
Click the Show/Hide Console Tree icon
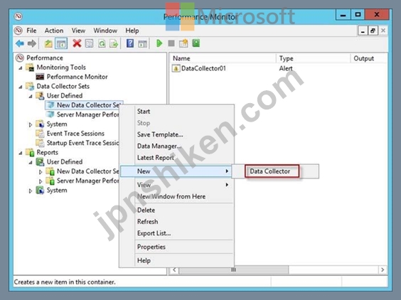click(61, 44)
